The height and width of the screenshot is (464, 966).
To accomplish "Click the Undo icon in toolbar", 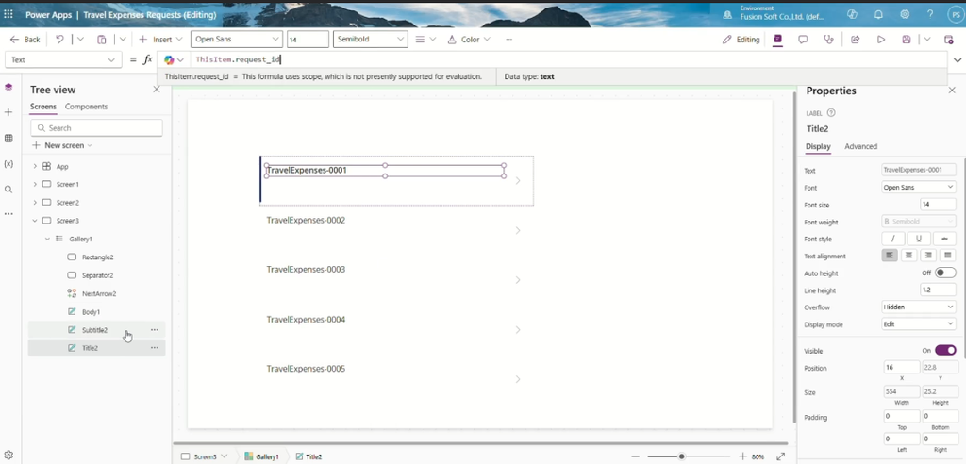I will point(59,40).
